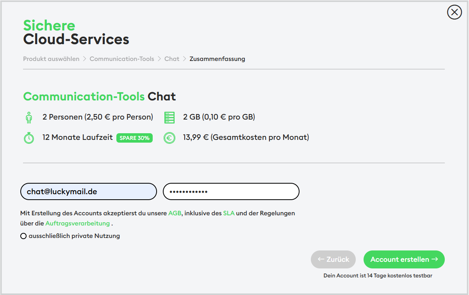Image resolution: width=469 pixels, height=295 pixels.
Task: Open the SLA terms link
Action: tap(228, 213)
